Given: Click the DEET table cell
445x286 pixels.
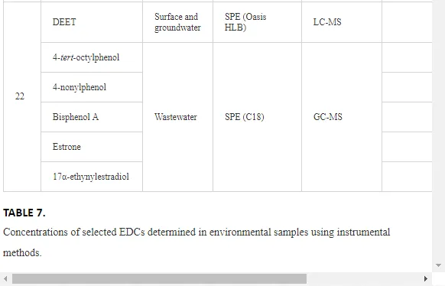Looking at the screenshot, I should 92,22.
